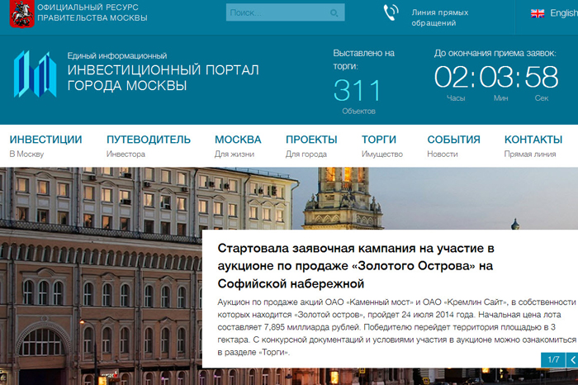The height and width of the screenshot is (385, 578).
Task: Open the ИНВЕСТИЦИОННЫЙ ПОРТАЛ ГОРОДА МОСКВЫ title
Action: coord(163,78)
